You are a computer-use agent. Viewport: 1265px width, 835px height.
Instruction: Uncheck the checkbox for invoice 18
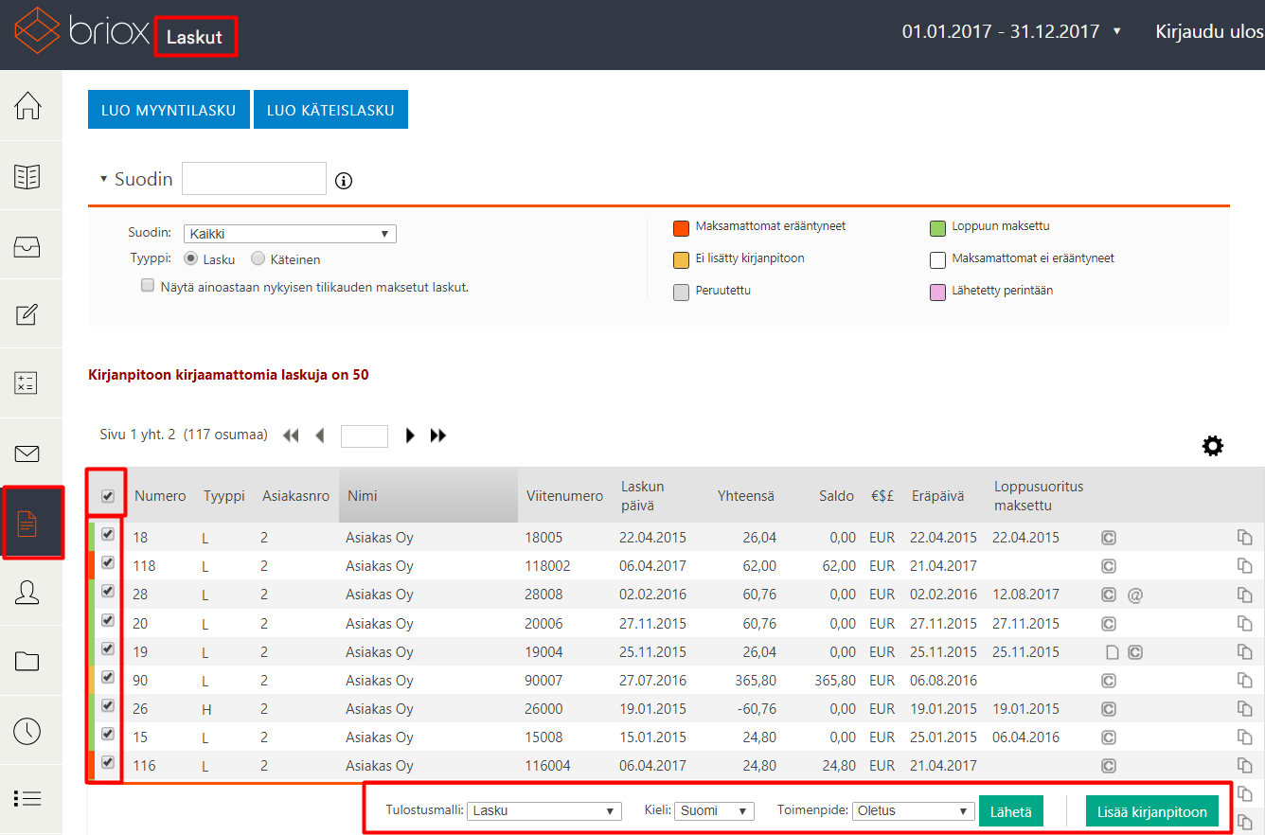(x=108, y=535)
